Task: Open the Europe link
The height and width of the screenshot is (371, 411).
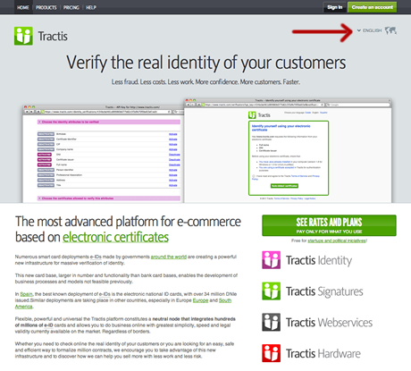Action: 200,300
